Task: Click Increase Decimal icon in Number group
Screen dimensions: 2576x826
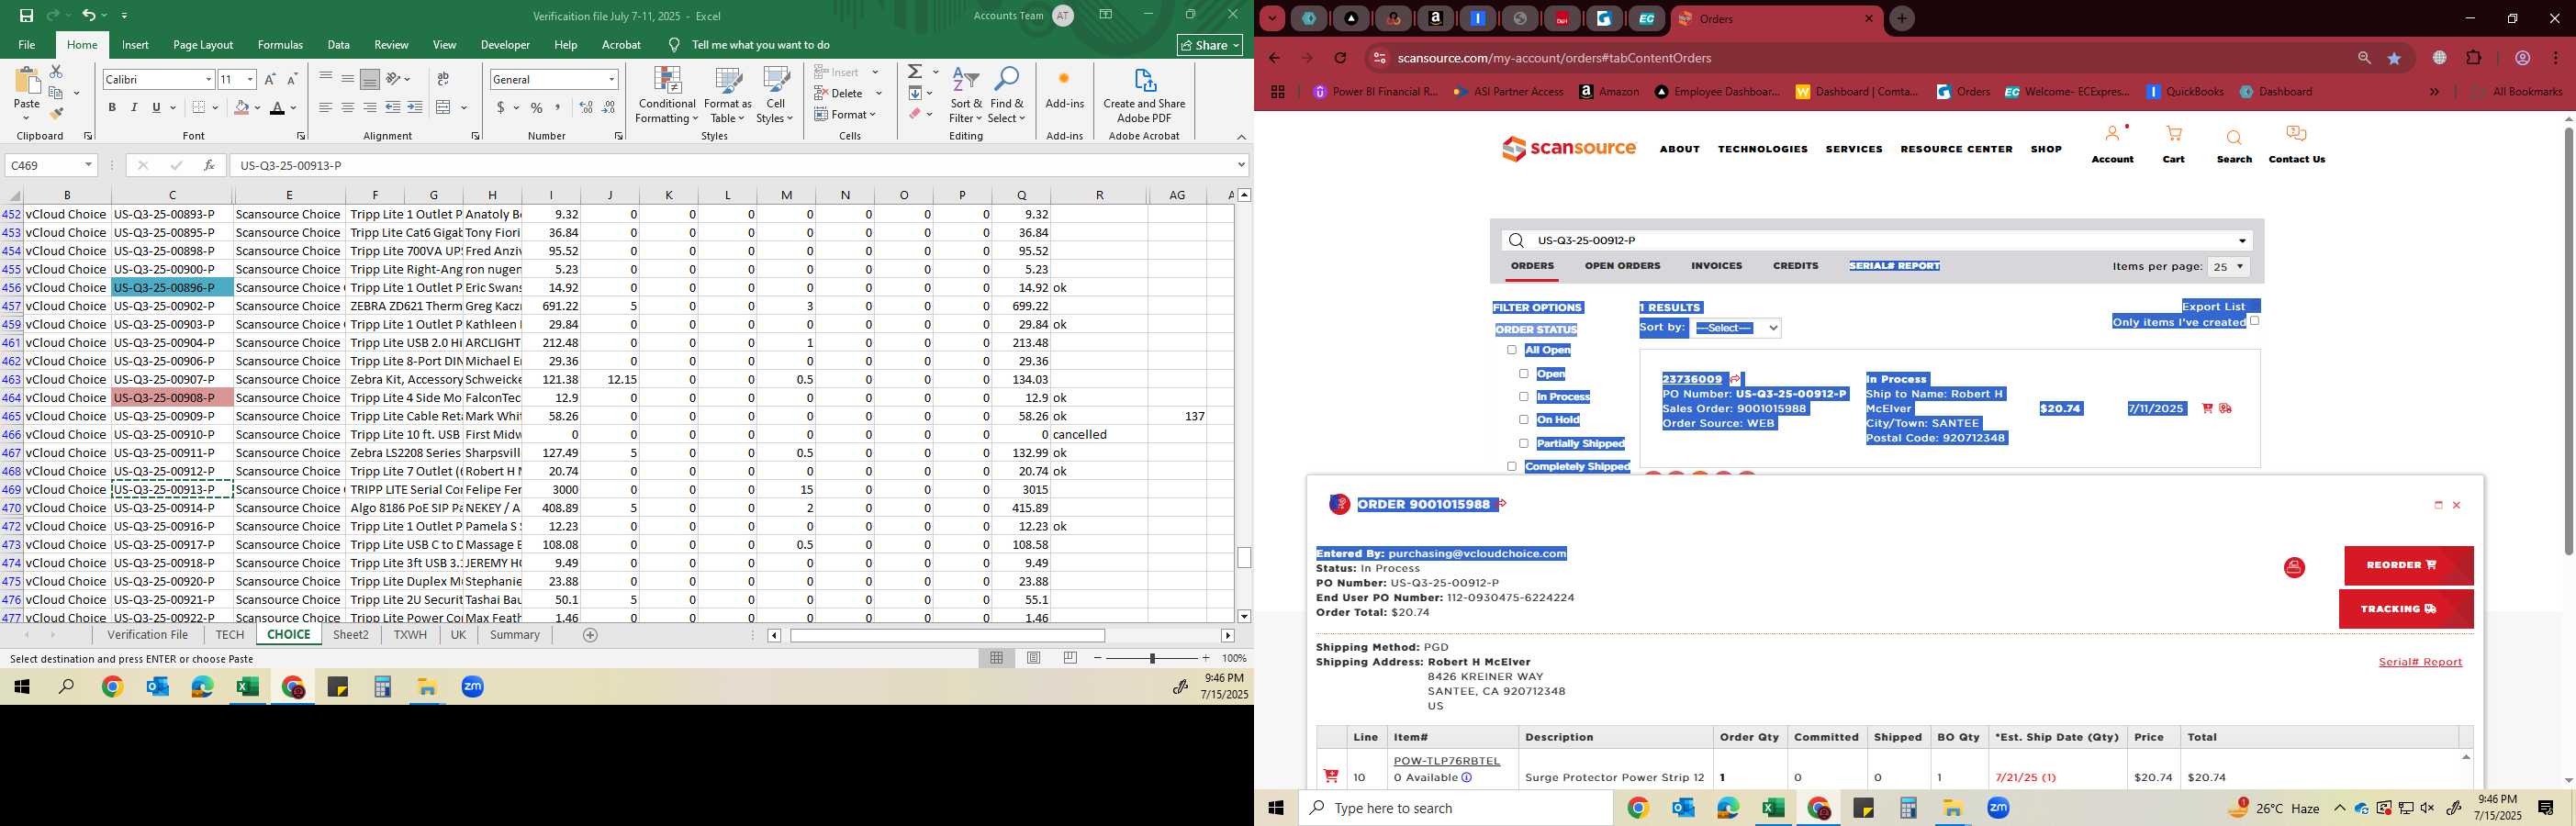Action: (586, 108)
